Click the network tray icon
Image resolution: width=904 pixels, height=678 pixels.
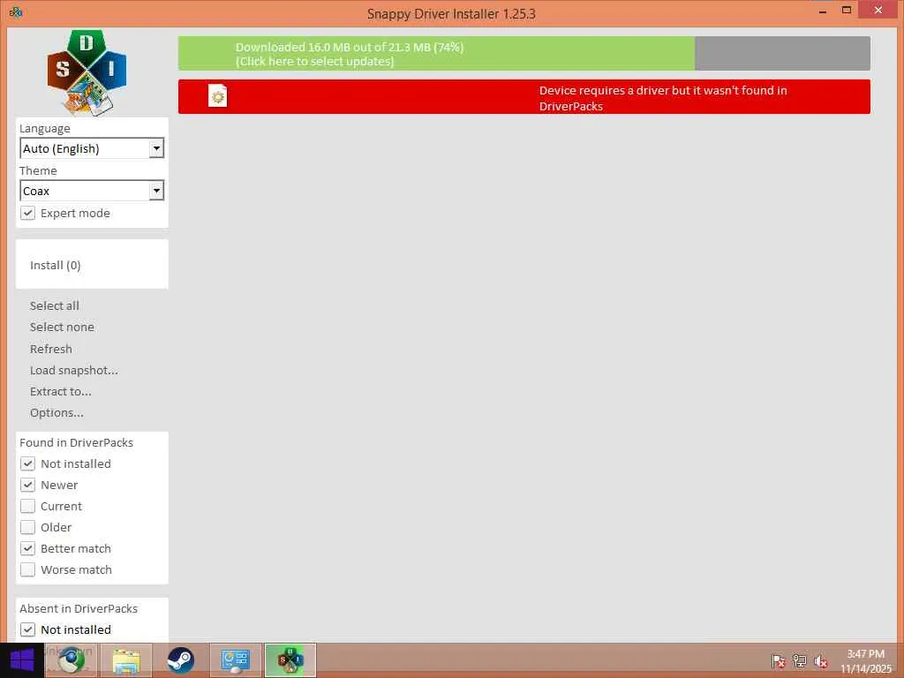(799, 661)
